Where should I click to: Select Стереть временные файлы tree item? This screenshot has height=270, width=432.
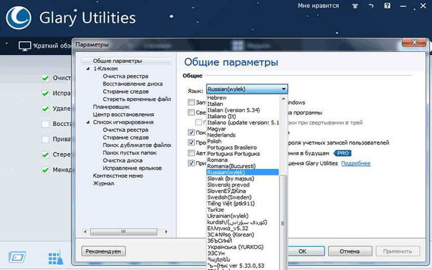click(x=137, y=99)
